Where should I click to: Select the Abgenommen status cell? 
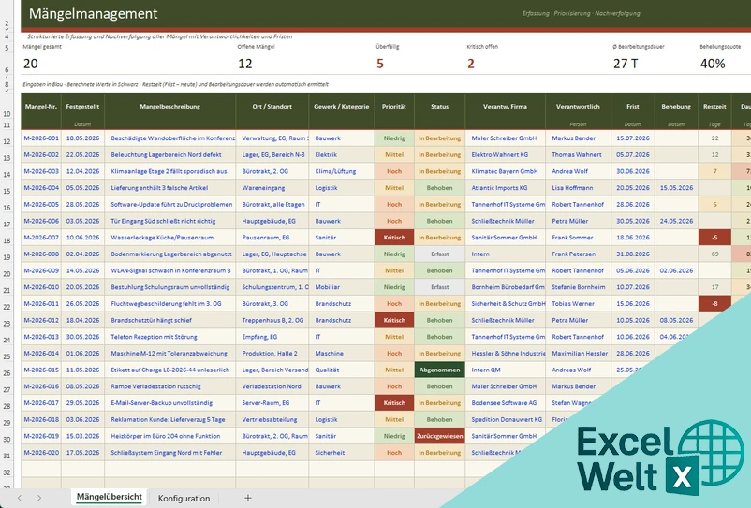[x=440, y=370]
